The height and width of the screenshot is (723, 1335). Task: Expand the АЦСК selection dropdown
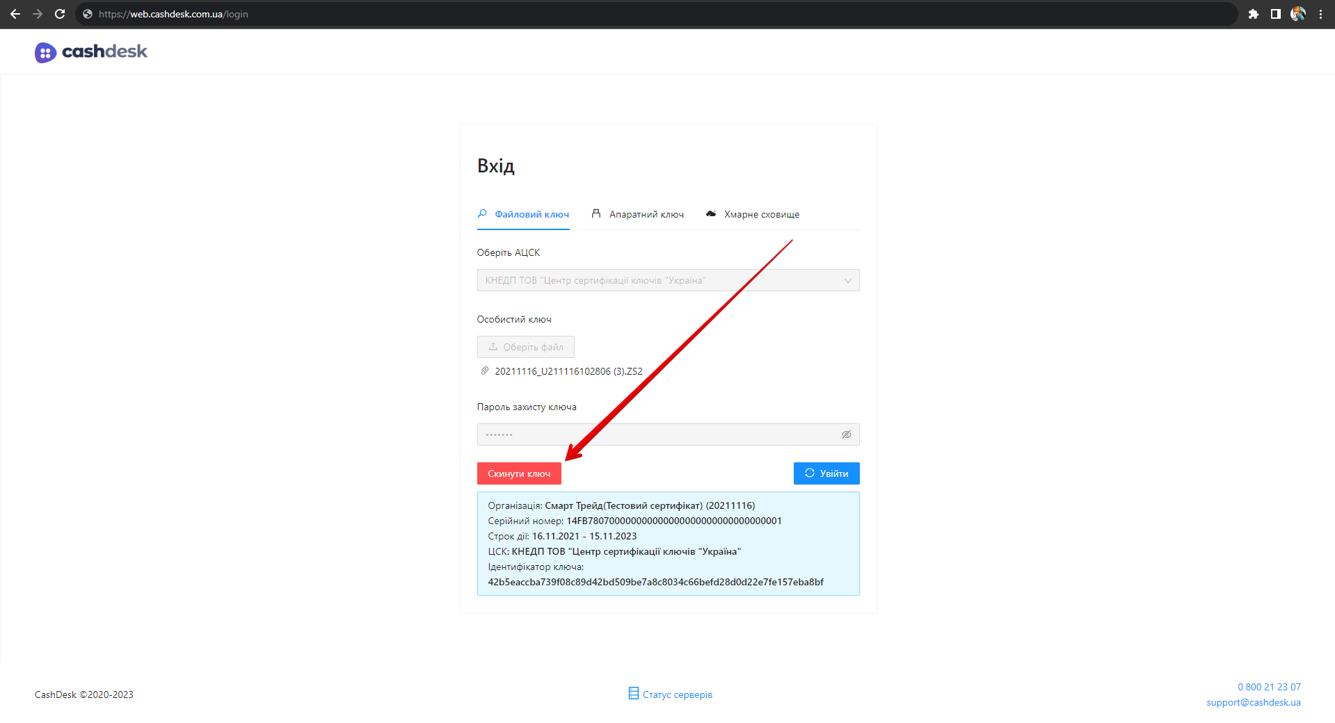(x=661, y=280)
